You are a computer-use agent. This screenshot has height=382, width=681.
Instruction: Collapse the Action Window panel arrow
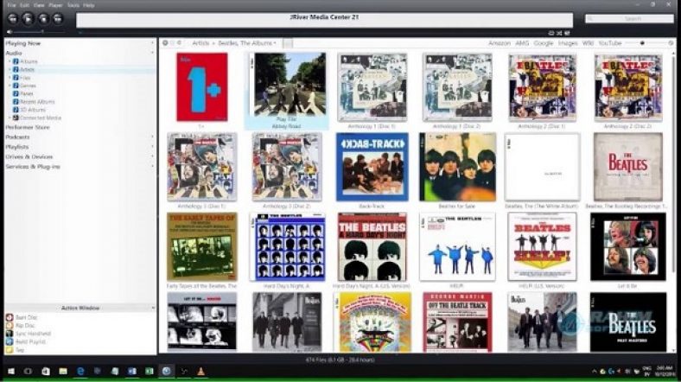click(x=152, y=308)
